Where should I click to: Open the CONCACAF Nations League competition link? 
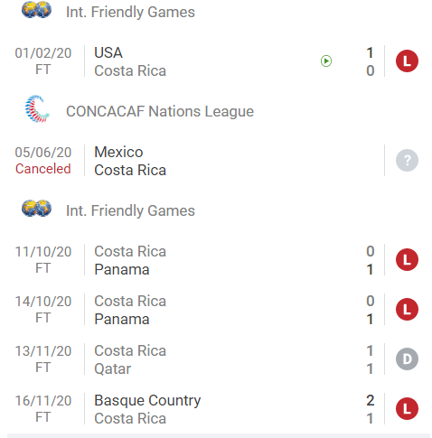pyautogui.click(x=160, y=111)
